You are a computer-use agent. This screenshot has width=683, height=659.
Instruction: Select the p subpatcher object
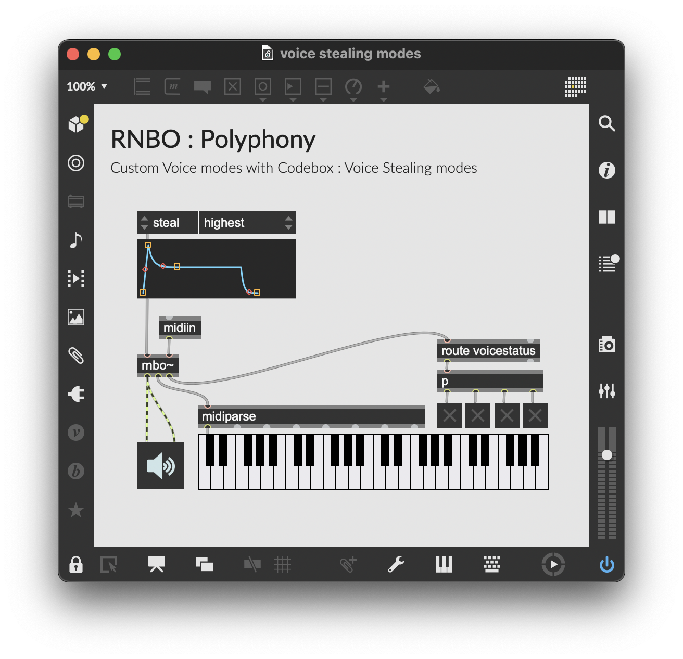(x=490, y=381)
